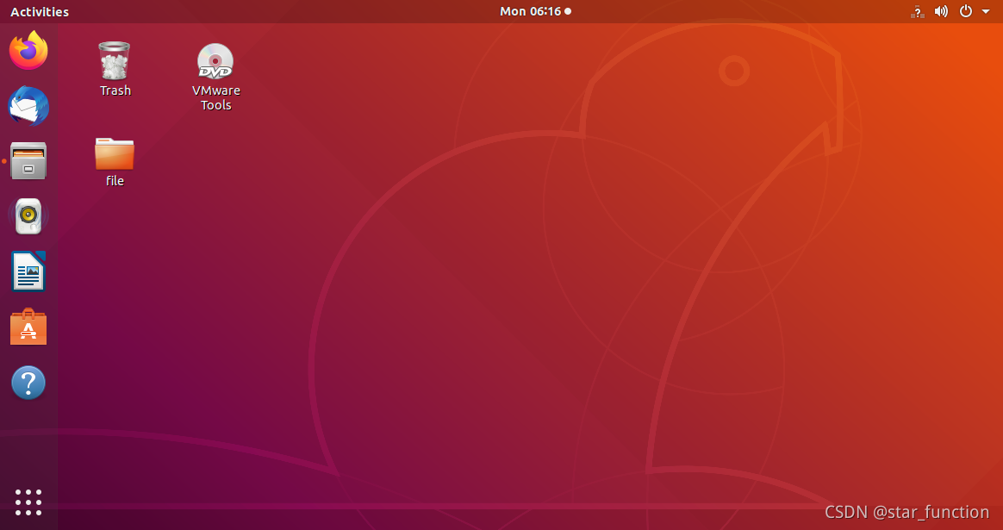Click the power icon in the top bar
Screen dimensions: 1003x530
pyautogui.click(x=966, y=11)
